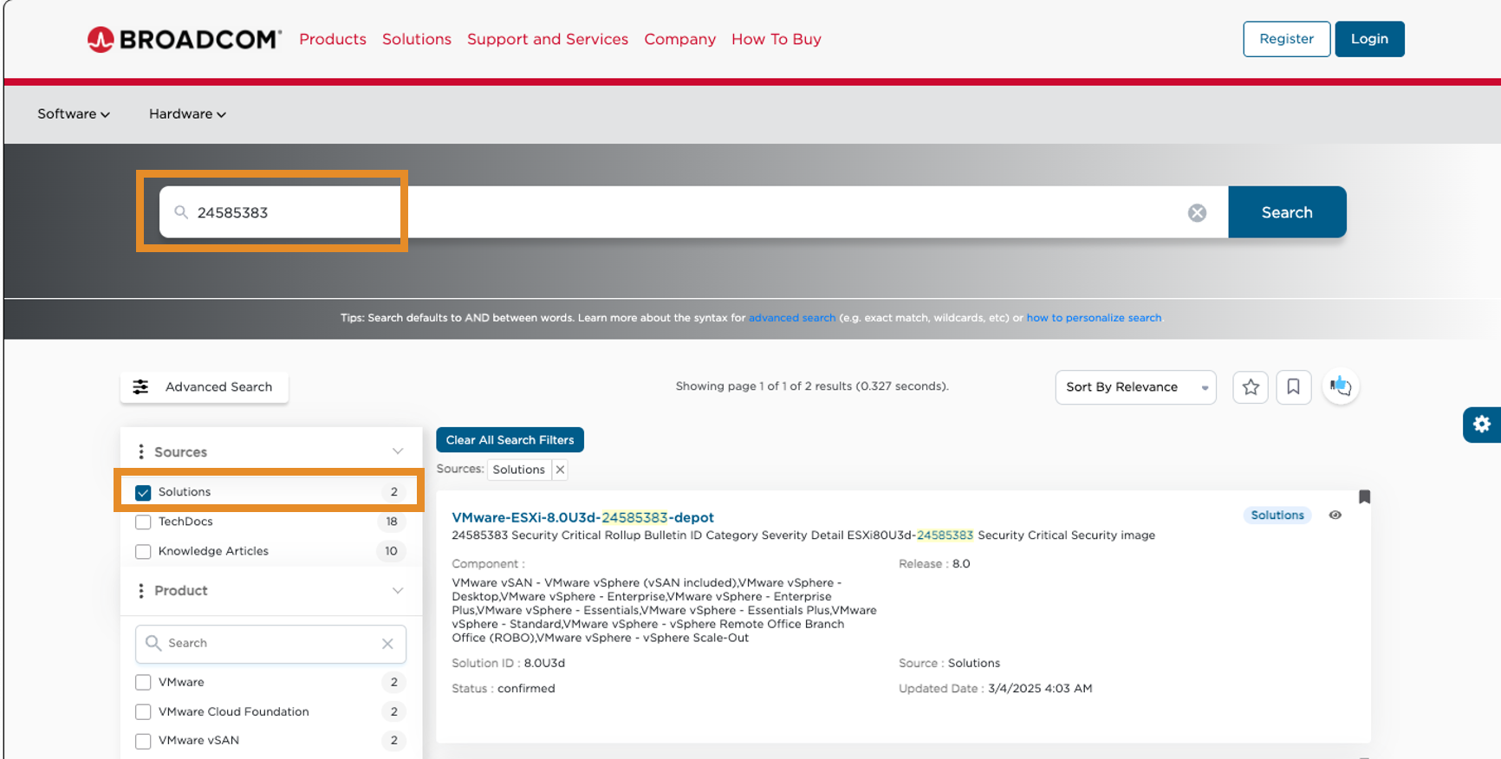Open the Solutions menu in the top navigation
Viewport: 1501px width, 759px height.
[x=417, y=39]
